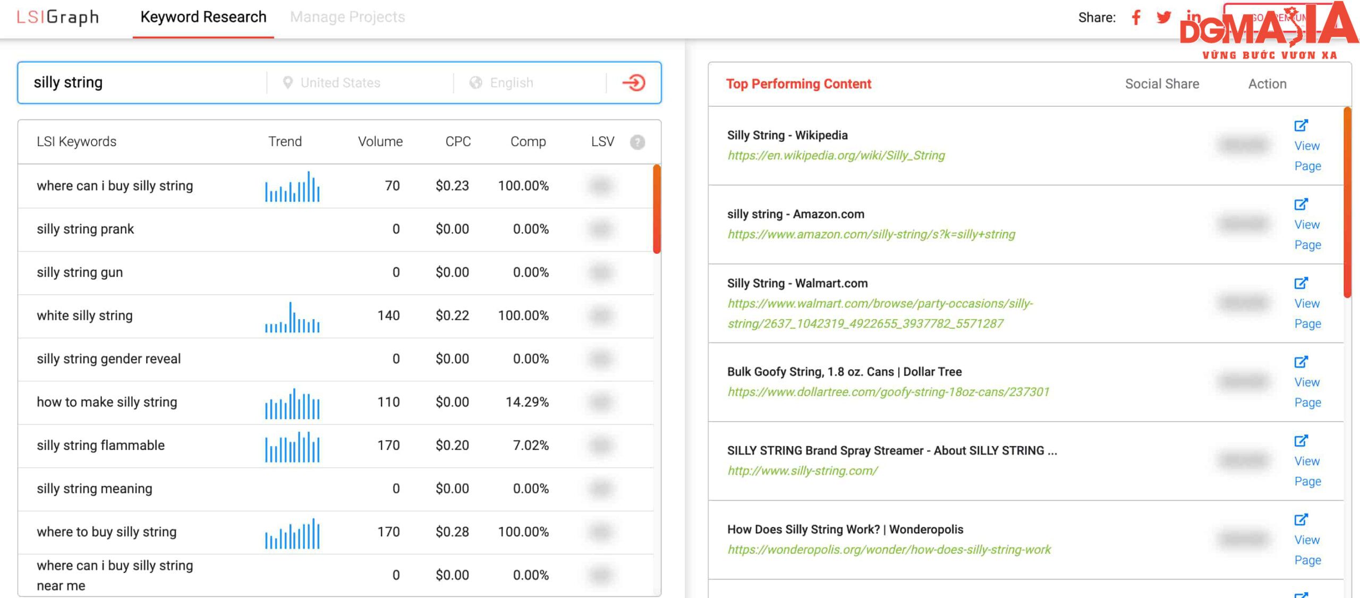Open the Wonderopolis URL link

point(889,550)
